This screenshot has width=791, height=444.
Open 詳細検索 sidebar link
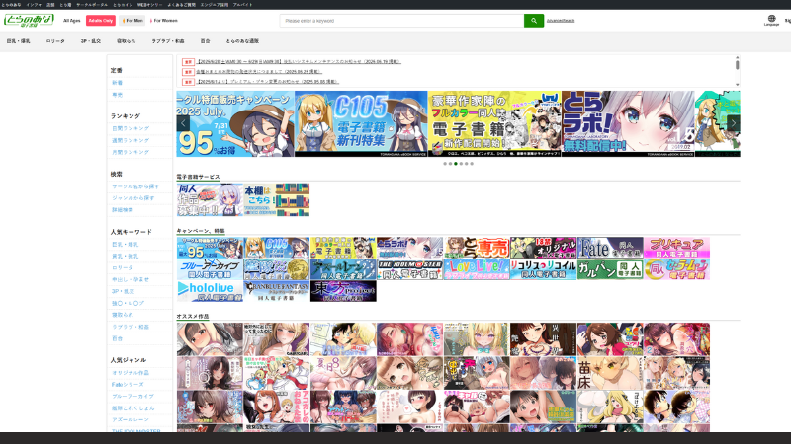pyautogui.click(x=123, y=210)
